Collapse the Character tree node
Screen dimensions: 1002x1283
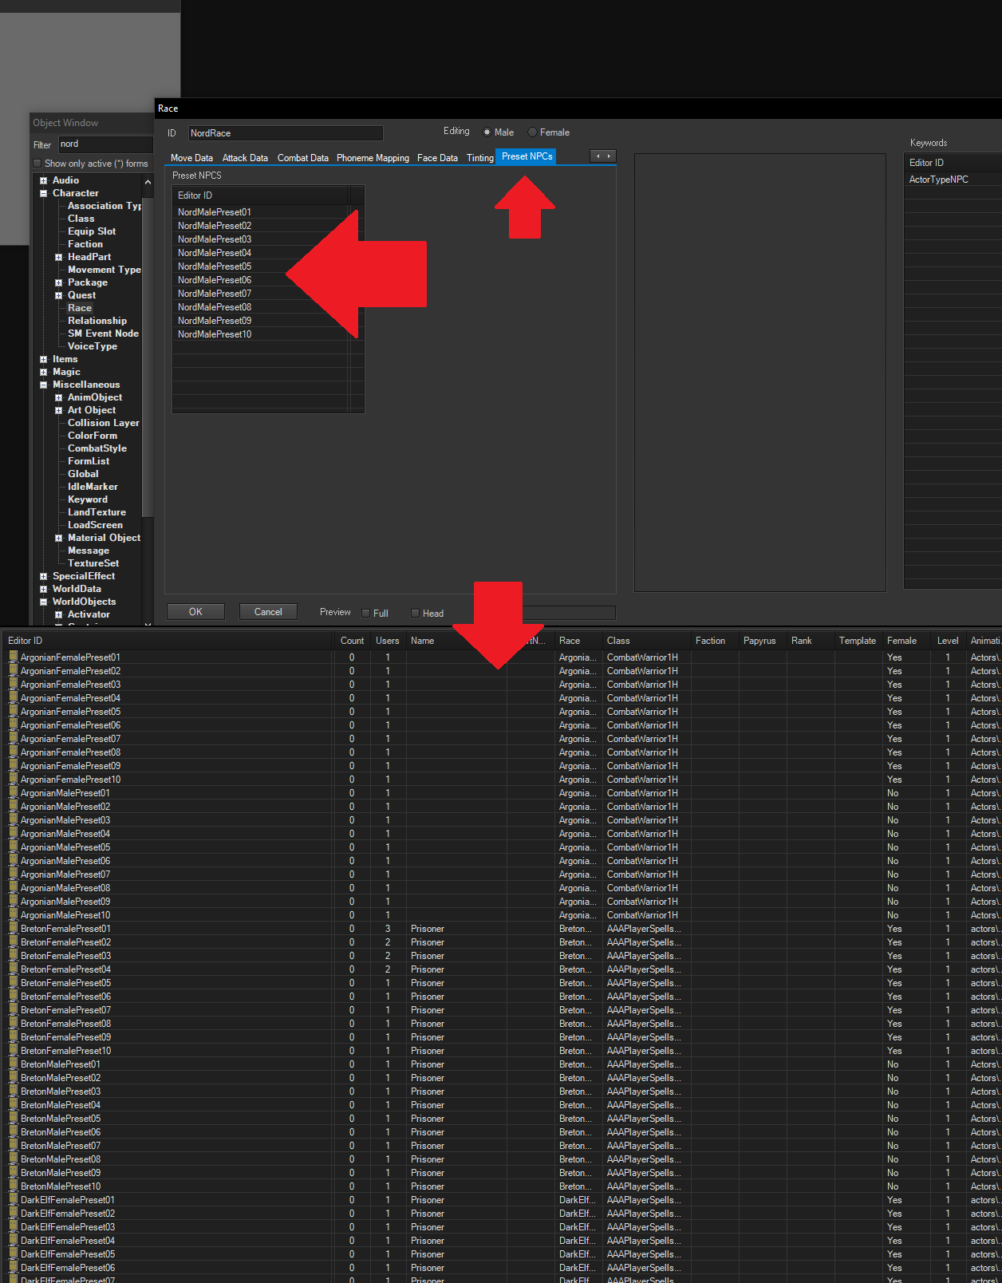(44, 194)
